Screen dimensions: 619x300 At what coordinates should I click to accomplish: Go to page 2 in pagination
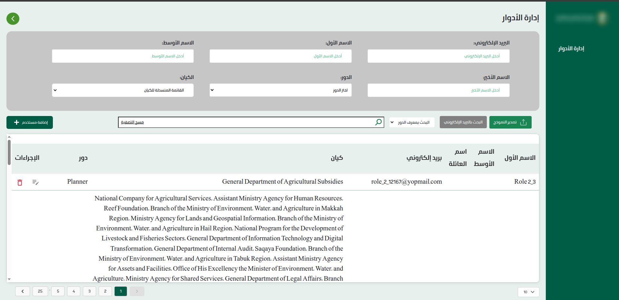[x=105, y=291]
